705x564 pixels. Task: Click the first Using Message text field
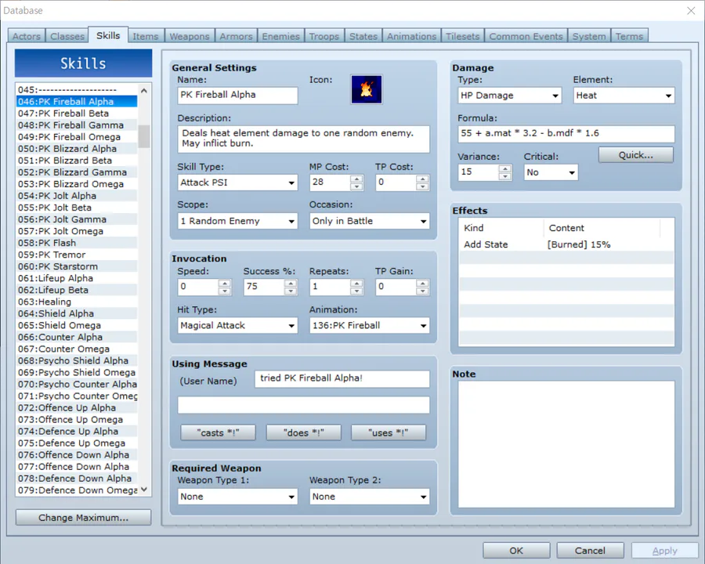click(342, 378)
